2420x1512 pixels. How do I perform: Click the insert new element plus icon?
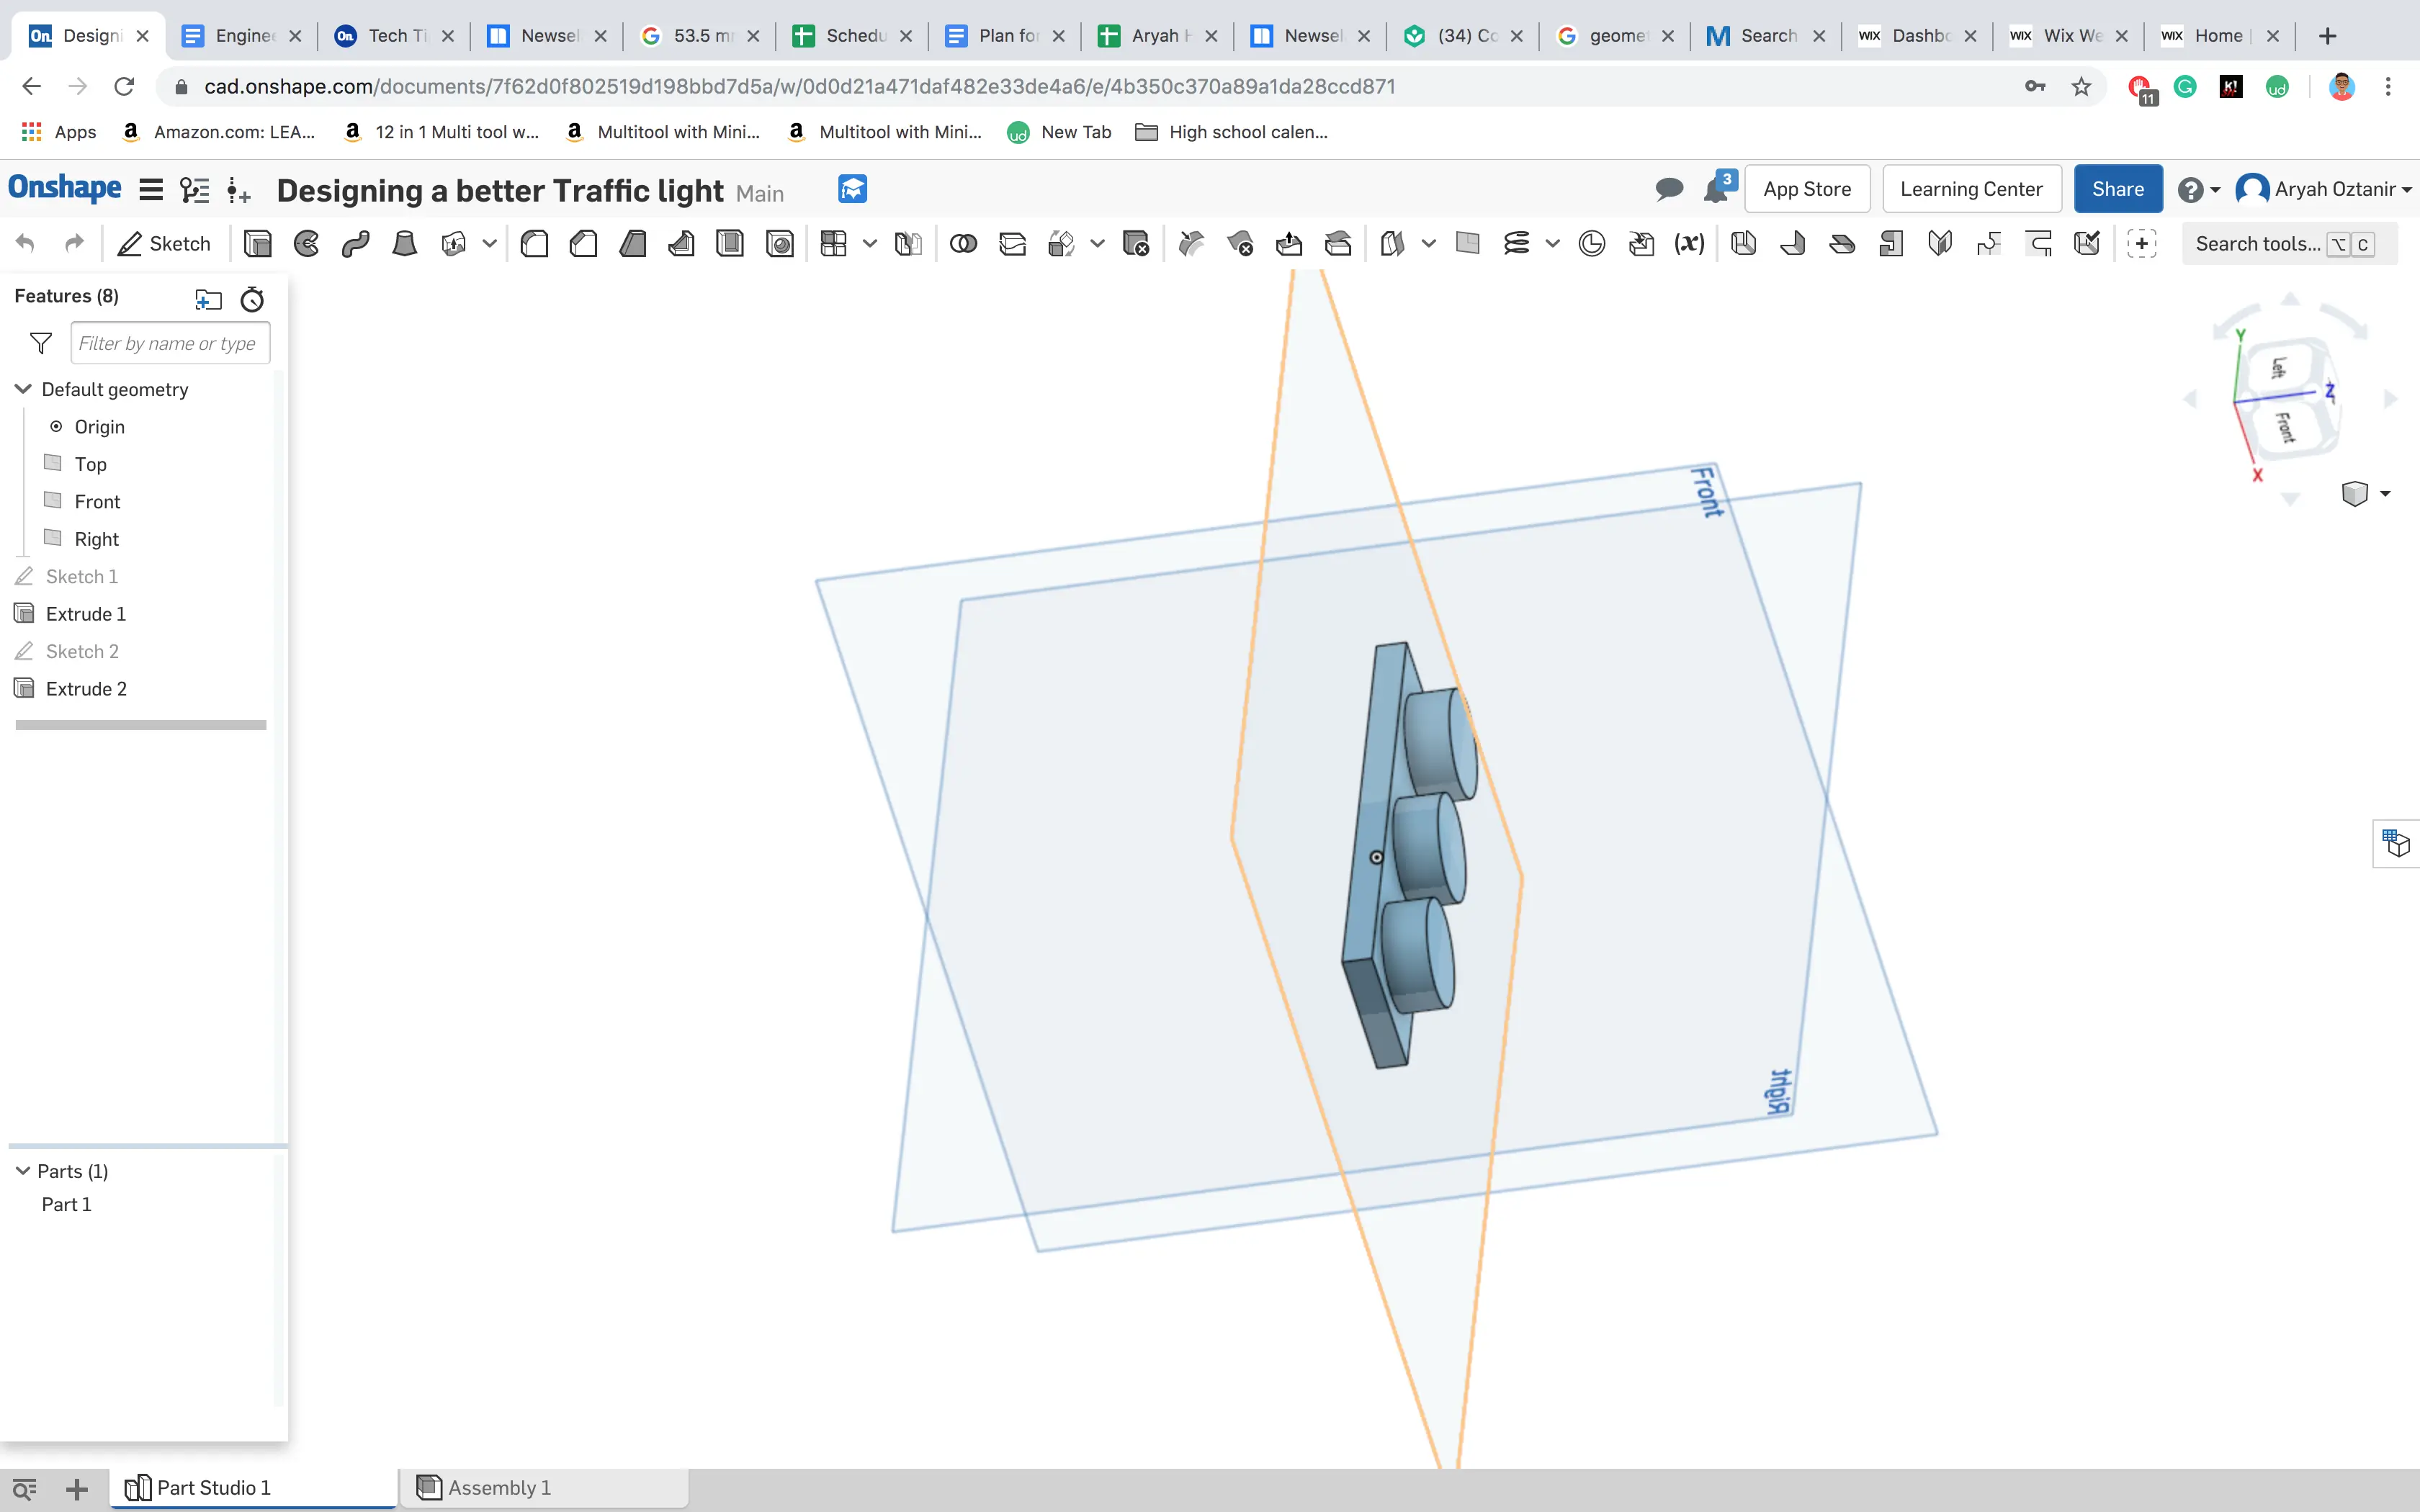click(x=77, y=1489)
